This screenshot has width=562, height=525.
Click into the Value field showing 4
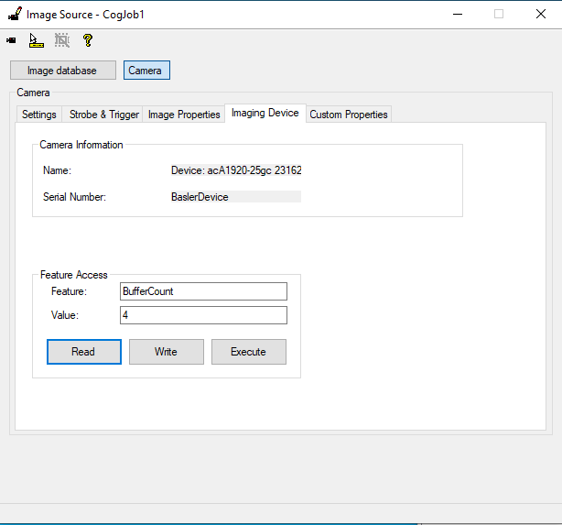pos(203,315)
